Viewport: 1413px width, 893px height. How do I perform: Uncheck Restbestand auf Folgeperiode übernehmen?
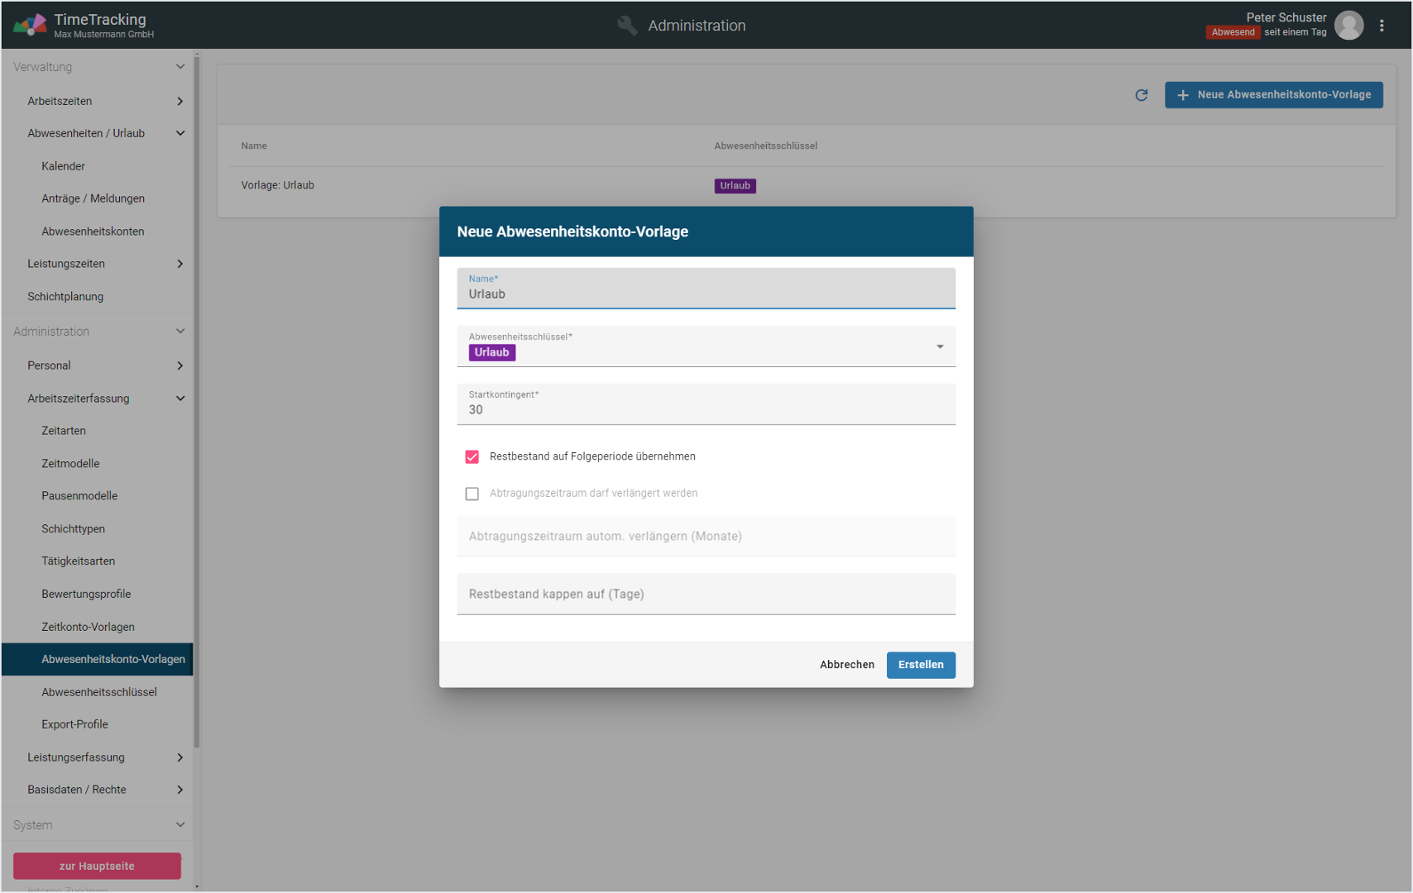[472, 457]
